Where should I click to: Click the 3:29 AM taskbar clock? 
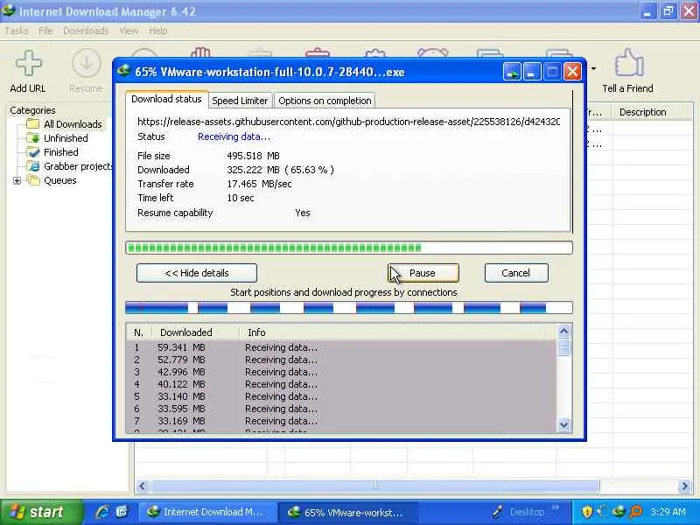(x=668, y=512)
